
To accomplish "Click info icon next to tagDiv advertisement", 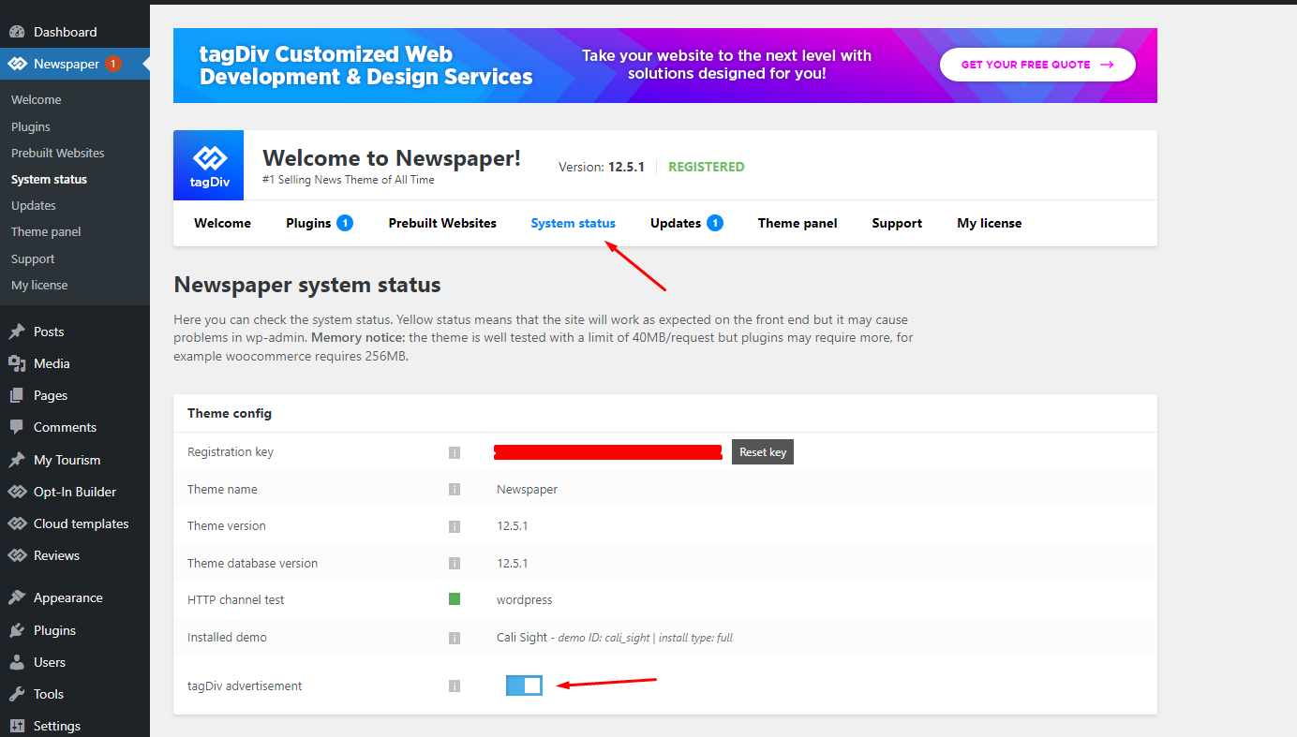I will coord(455,686).
